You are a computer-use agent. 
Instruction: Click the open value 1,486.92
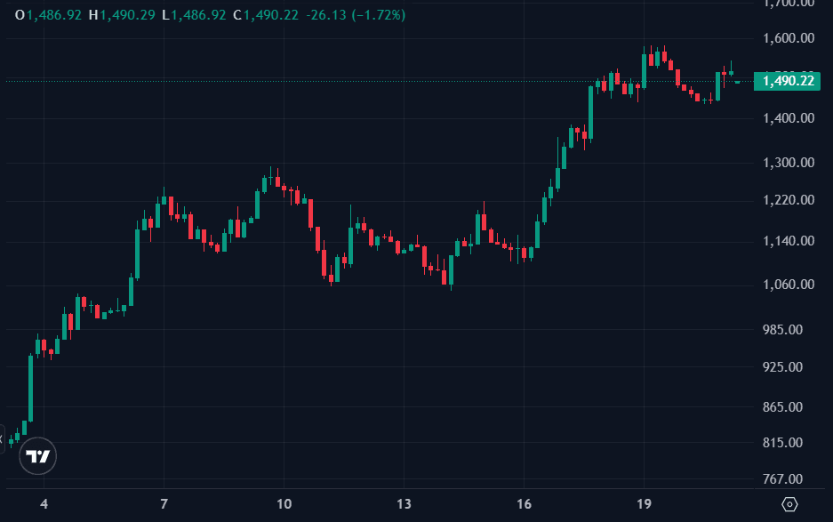coord(54,15)
